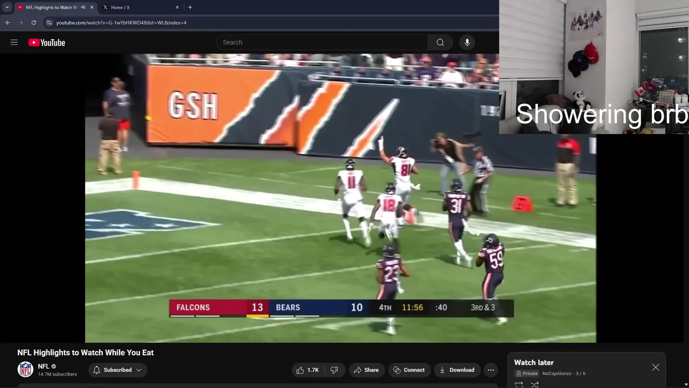Open site information icon beside the URL
This screenshot has height=388, width=689.
pyautogui.click(x=49, y=23)
